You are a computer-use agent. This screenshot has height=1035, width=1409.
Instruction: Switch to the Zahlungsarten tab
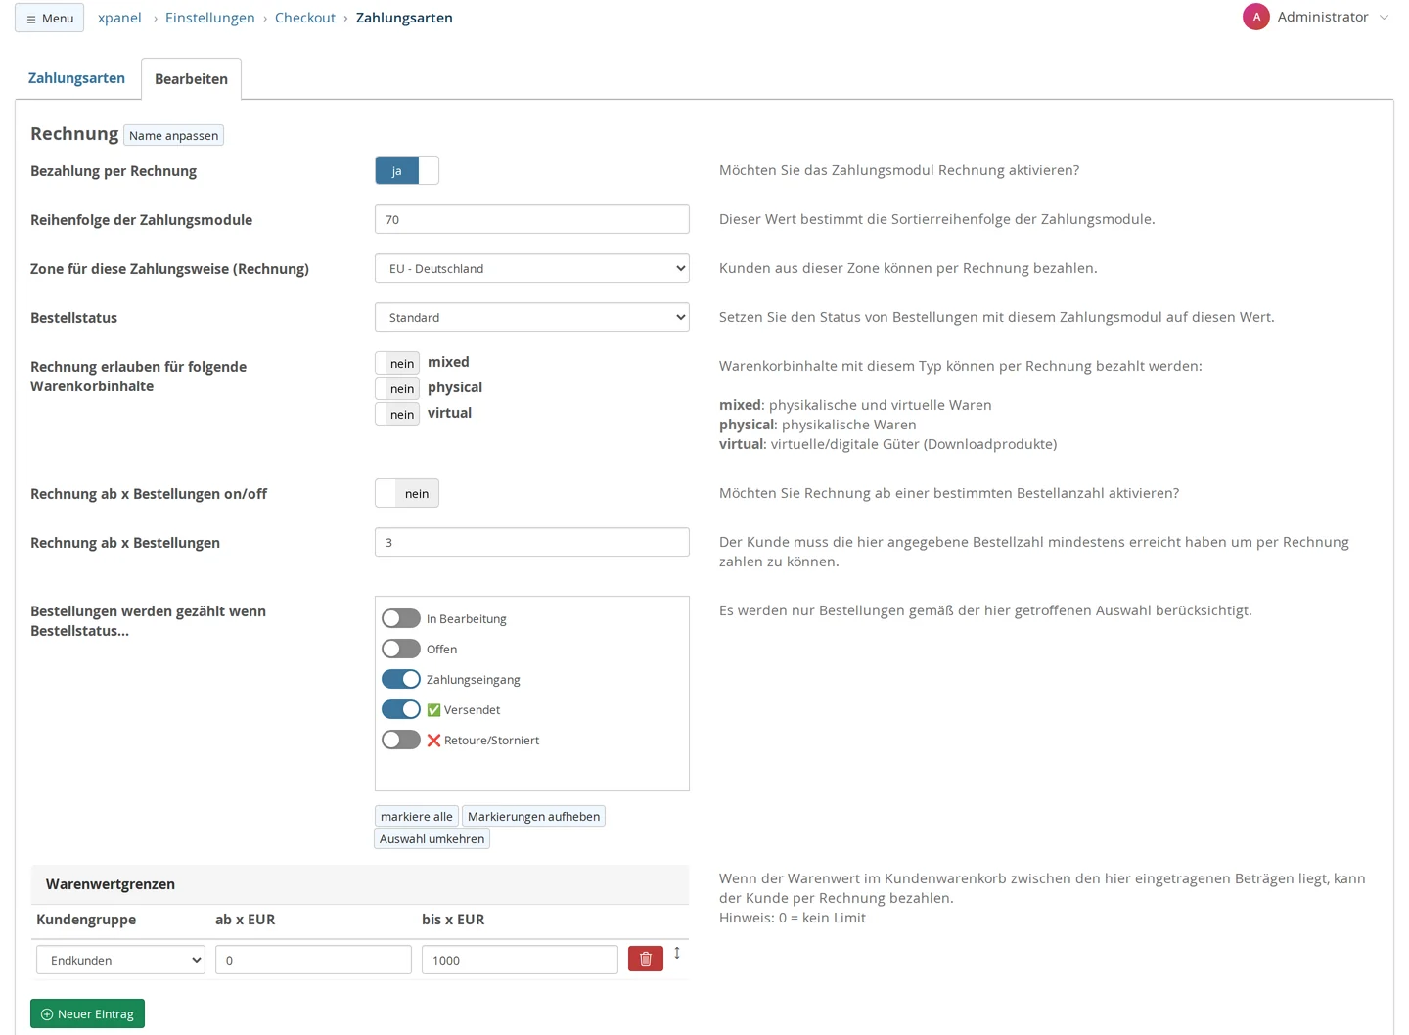[x=76, y=78]
